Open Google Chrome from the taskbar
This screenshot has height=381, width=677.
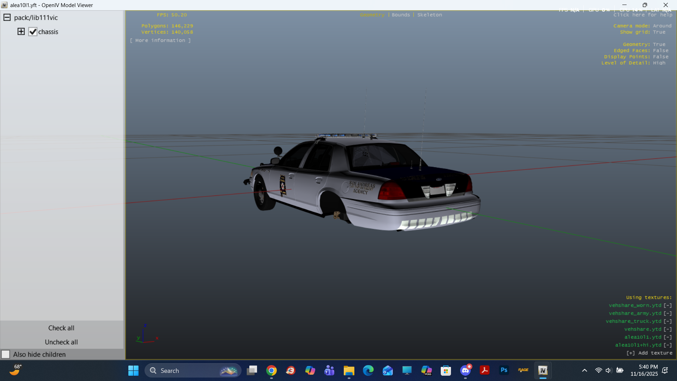272,370
